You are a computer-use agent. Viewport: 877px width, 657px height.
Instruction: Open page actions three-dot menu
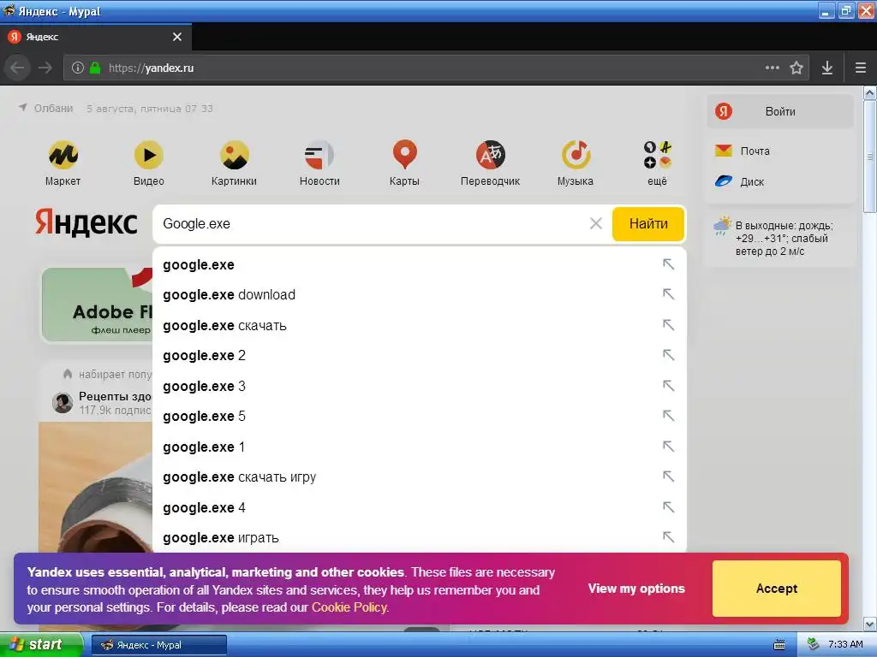click(x=773, y=68)
